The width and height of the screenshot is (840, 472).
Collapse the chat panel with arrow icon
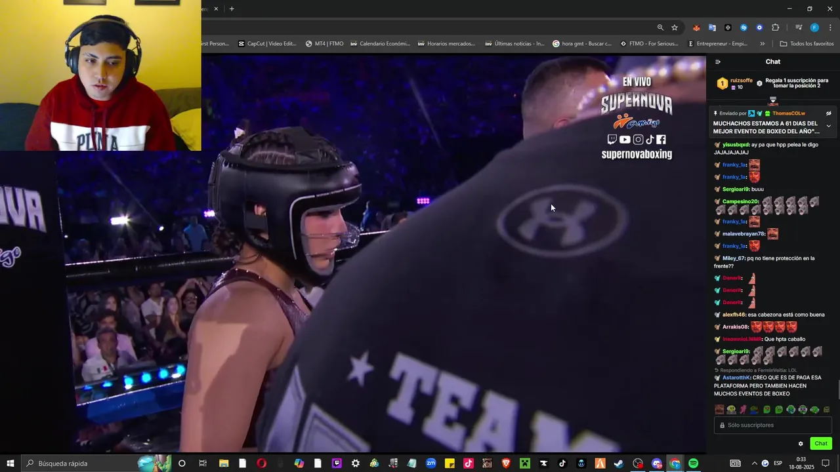[x=717, y=62]
